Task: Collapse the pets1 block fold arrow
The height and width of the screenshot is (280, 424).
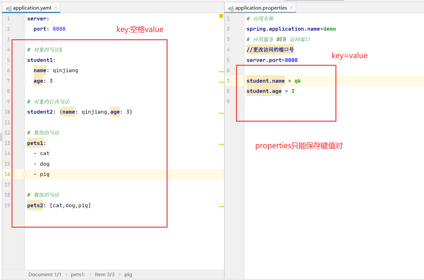Action: pos(24,143)
